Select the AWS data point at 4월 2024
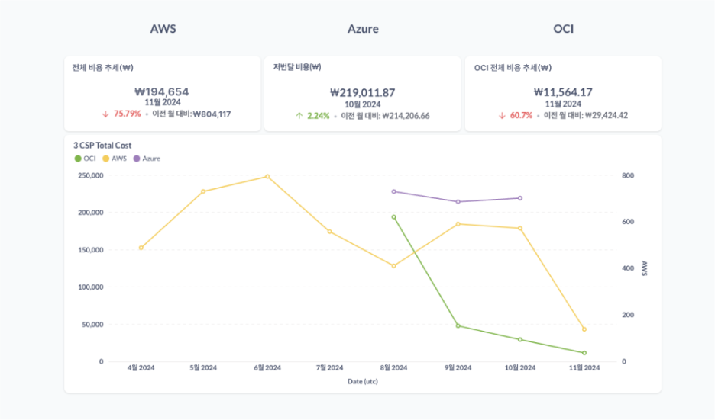 [x=141, y=248]
